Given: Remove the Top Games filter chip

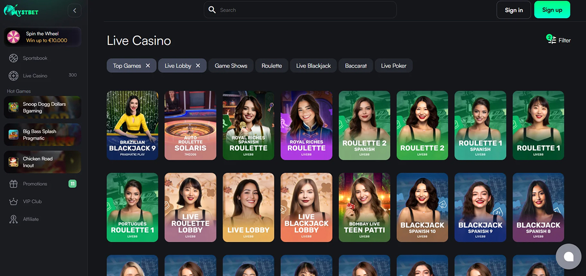Looking at the screenshot, I should pyautogui.click(x=148, y=66).
